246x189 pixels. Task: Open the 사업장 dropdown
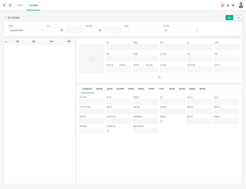point(26,30)
